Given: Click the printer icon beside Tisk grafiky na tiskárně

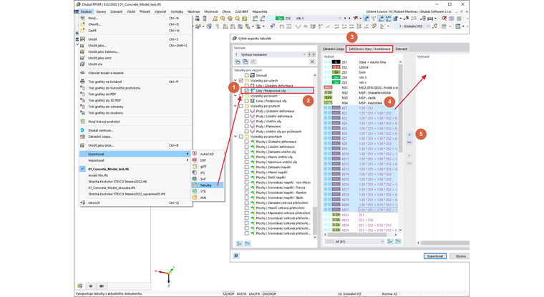Looking at the screenshot, I should [82, 82].
